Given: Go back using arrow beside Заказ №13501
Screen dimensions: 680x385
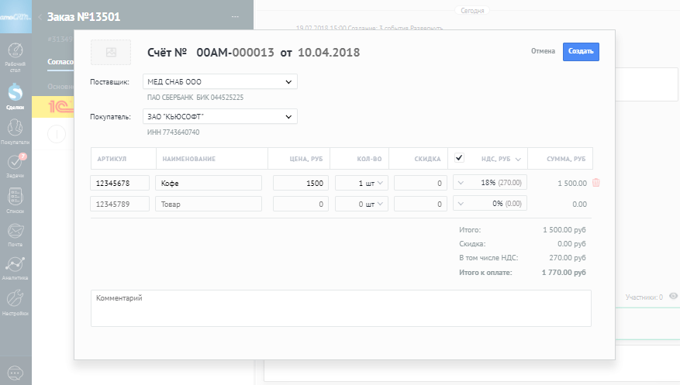Looking at the screenshot, I should click(x=40, y=17).
